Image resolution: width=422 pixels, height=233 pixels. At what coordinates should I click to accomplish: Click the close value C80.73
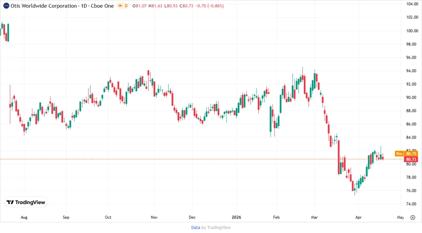point(187,6)
